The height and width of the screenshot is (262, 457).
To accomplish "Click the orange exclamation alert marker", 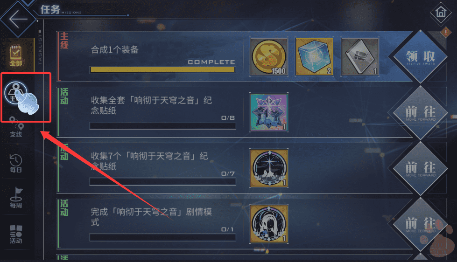I will (446, 32).
